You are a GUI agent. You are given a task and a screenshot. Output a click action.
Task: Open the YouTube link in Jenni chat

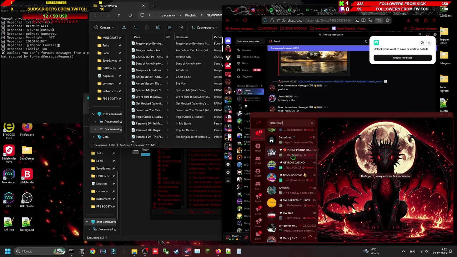(340, 81)
